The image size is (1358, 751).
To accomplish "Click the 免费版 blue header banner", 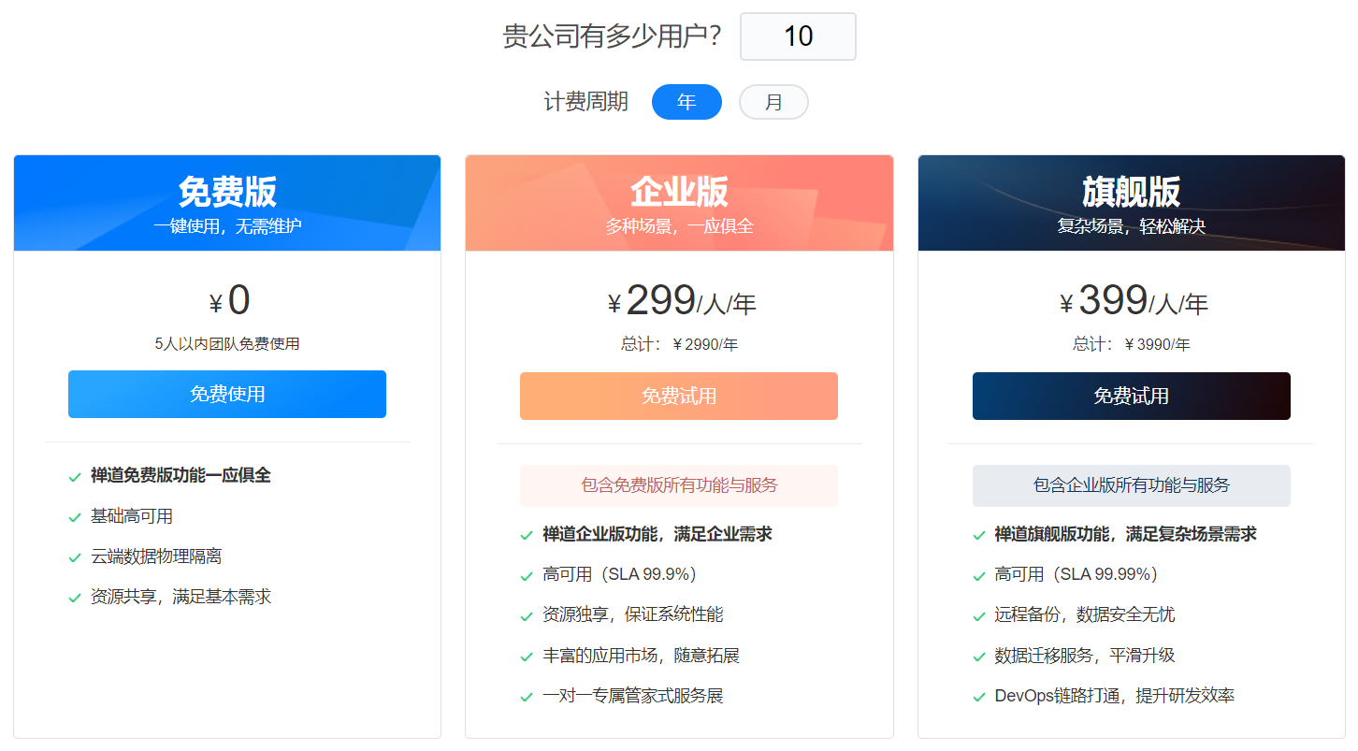I will [x=227, y=203].
